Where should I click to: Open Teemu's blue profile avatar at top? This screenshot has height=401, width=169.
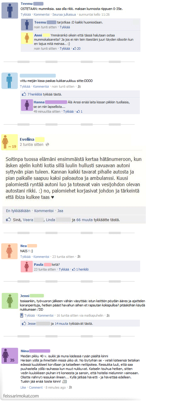tap(10, 10)
